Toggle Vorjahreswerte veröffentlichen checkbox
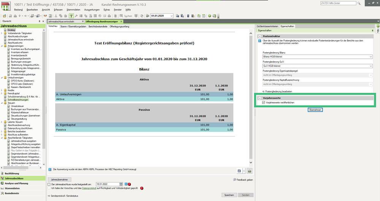 264,103
